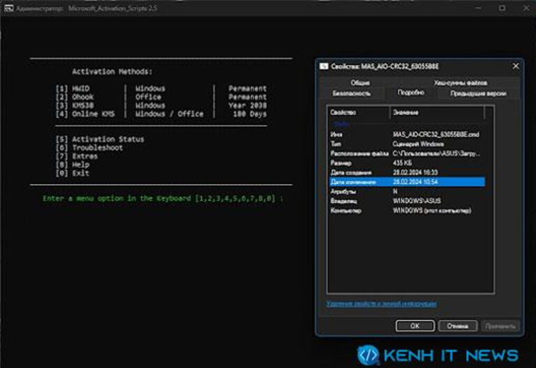Open the Безопасность tab

352,93
